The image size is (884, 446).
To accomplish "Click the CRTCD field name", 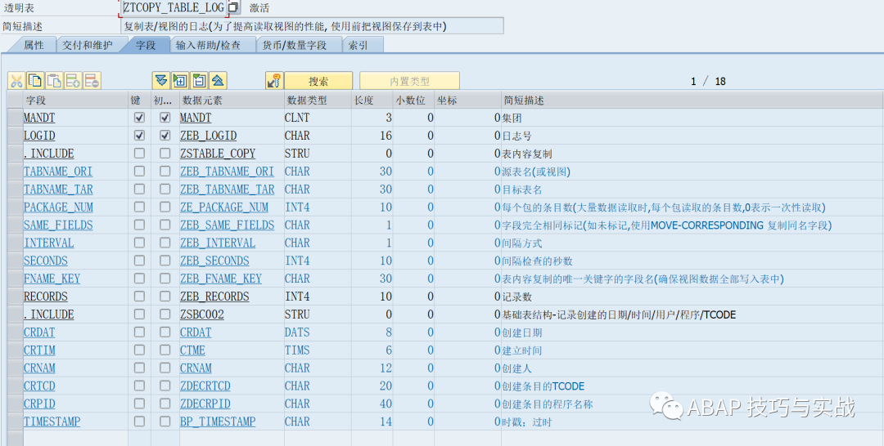I will pyautogui.click(x=39, y=386).
